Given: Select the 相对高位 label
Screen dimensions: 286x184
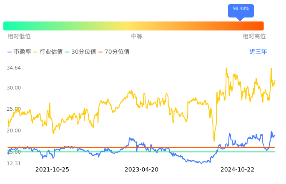Looking at the screenshot, I should (254, 37).
